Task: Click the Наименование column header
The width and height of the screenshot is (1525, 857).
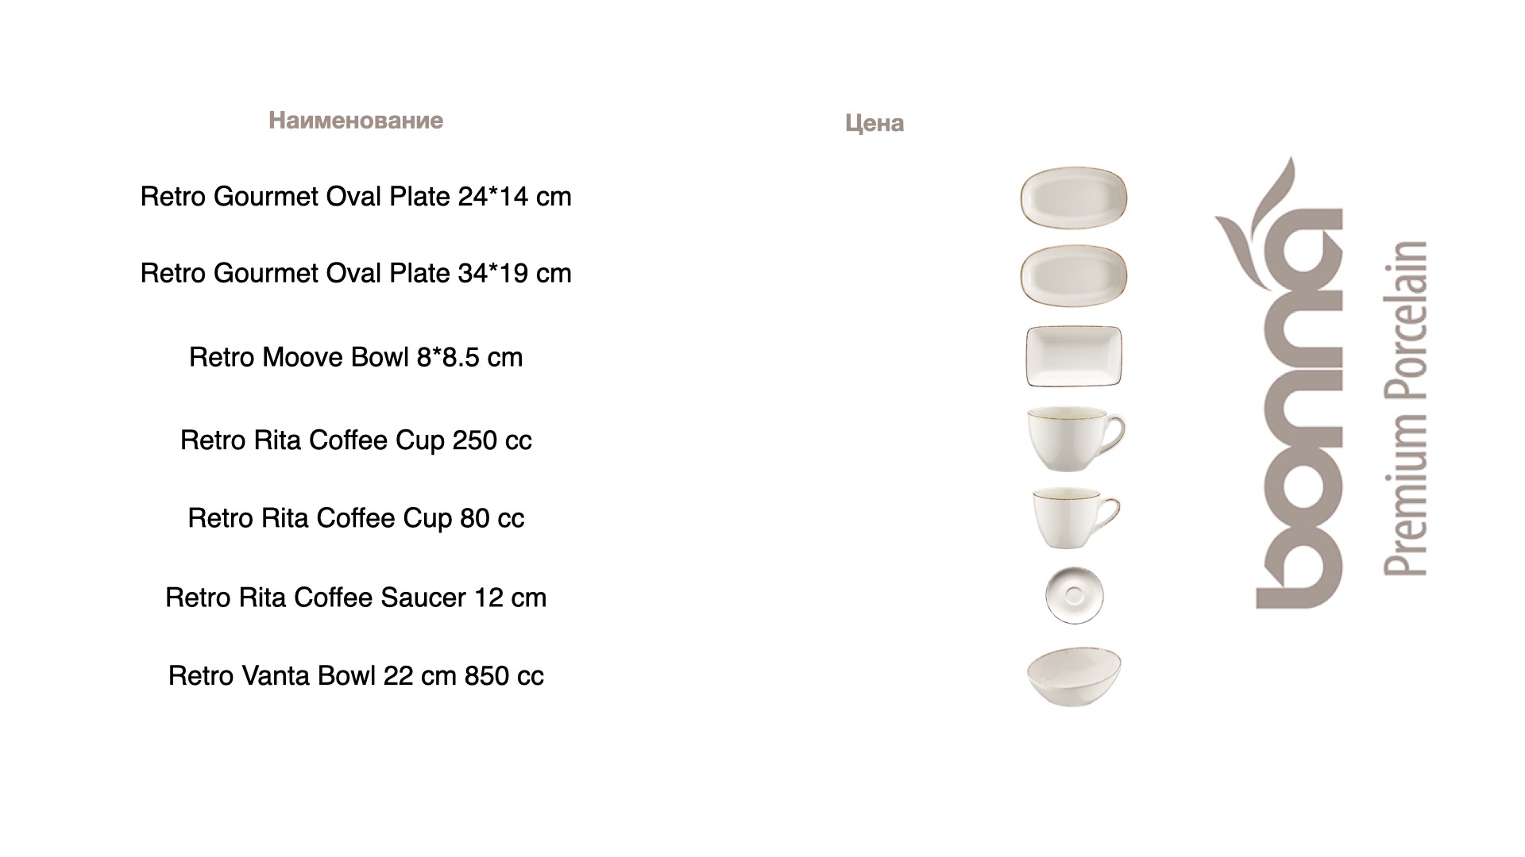Action: click(x=356, y=121)
